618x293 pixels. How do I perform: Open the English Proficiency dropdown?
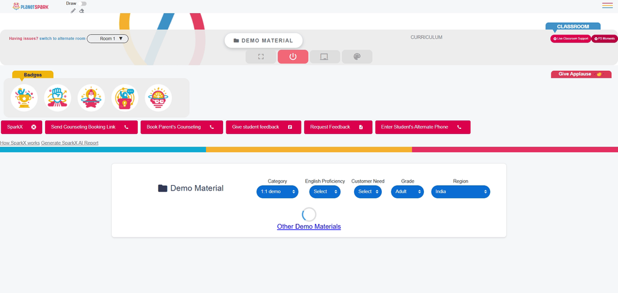click(325, 192)
